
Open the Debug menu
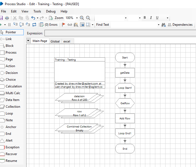[x=51, y=11]
